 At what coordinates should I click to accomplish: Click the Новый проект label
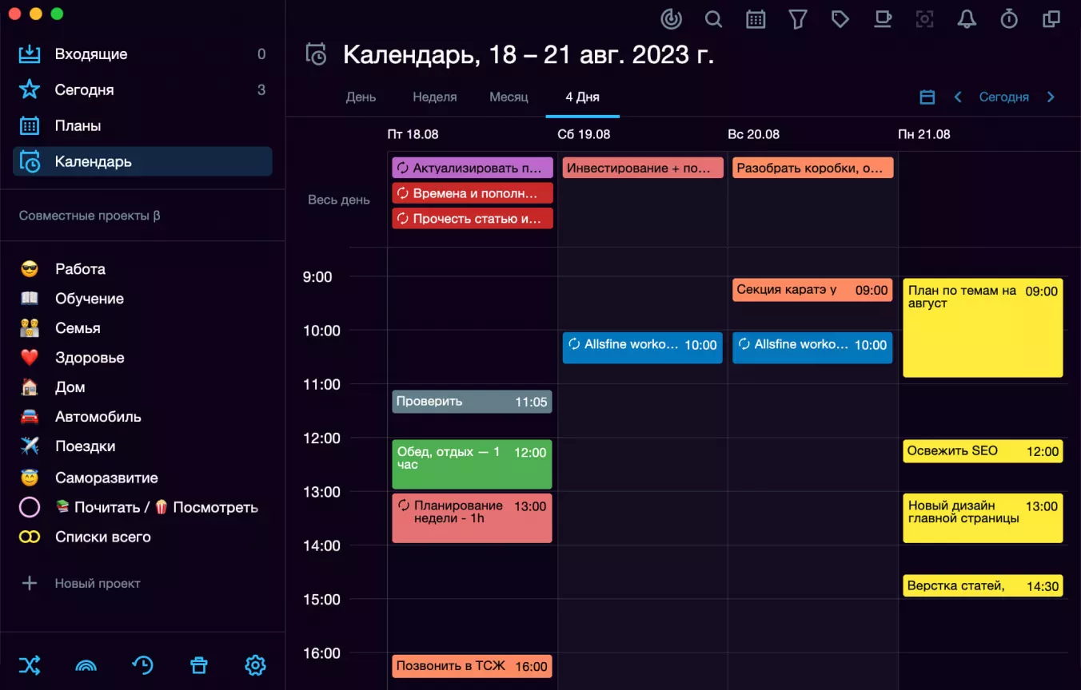click(98, 583)
